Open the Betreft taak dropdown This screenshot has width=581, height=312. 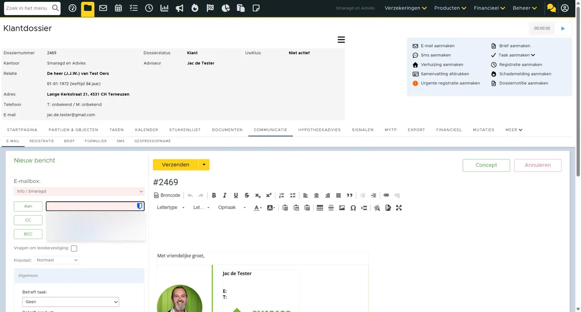(71, 302)
